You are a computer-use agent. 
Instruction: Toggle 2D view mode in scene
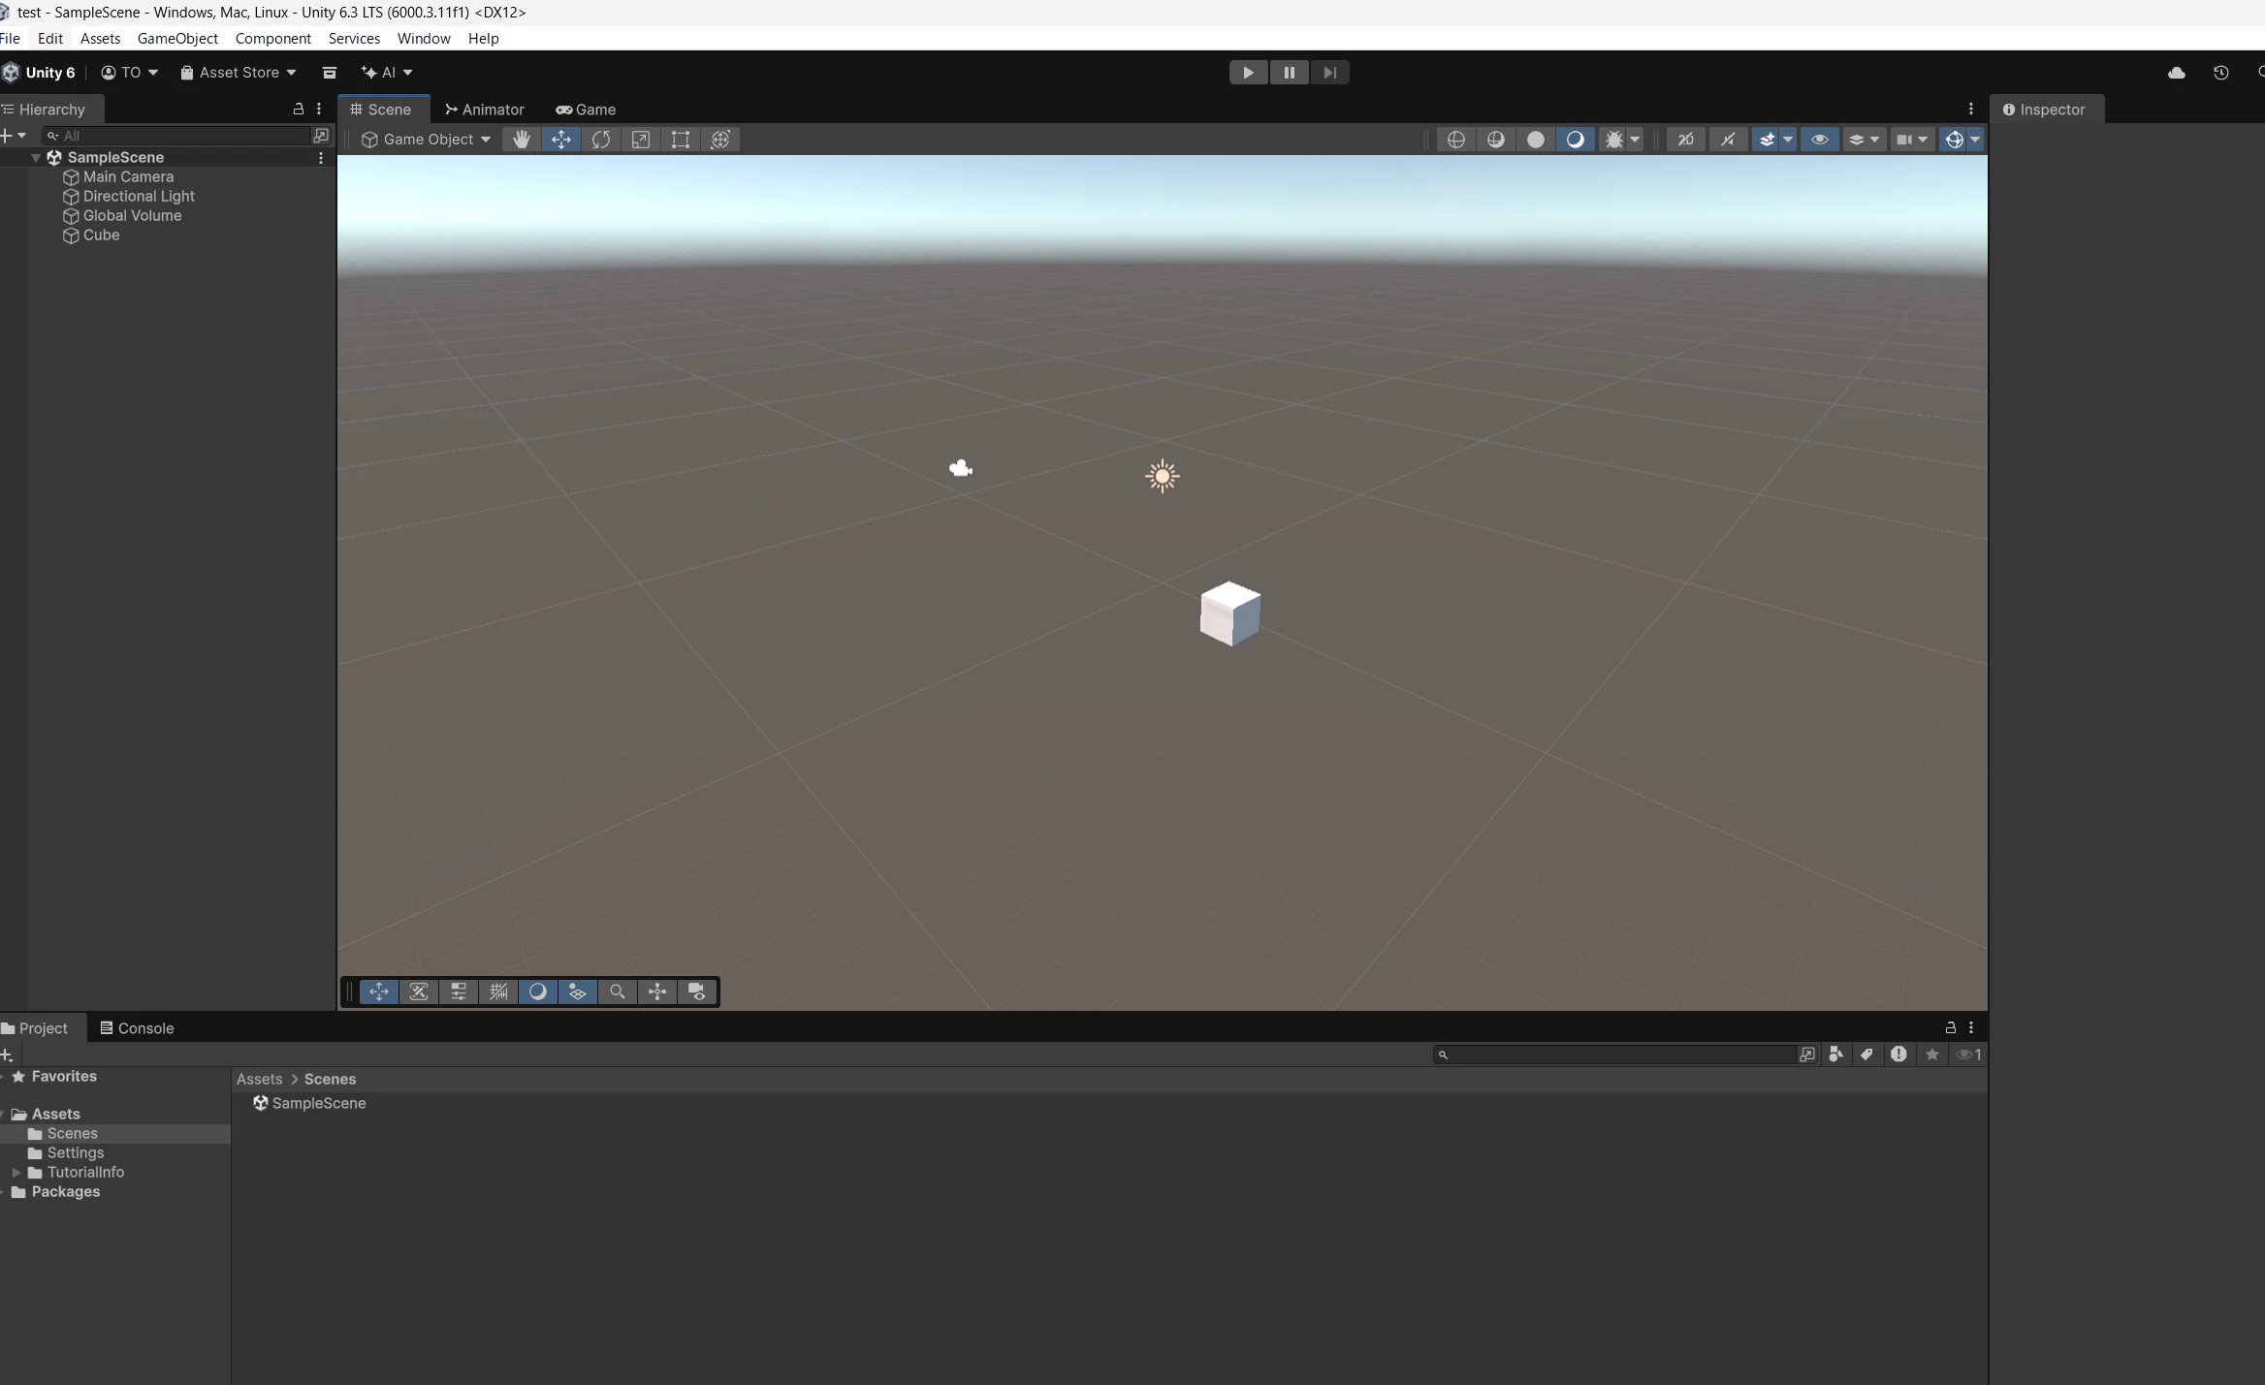click(1685, 140)
